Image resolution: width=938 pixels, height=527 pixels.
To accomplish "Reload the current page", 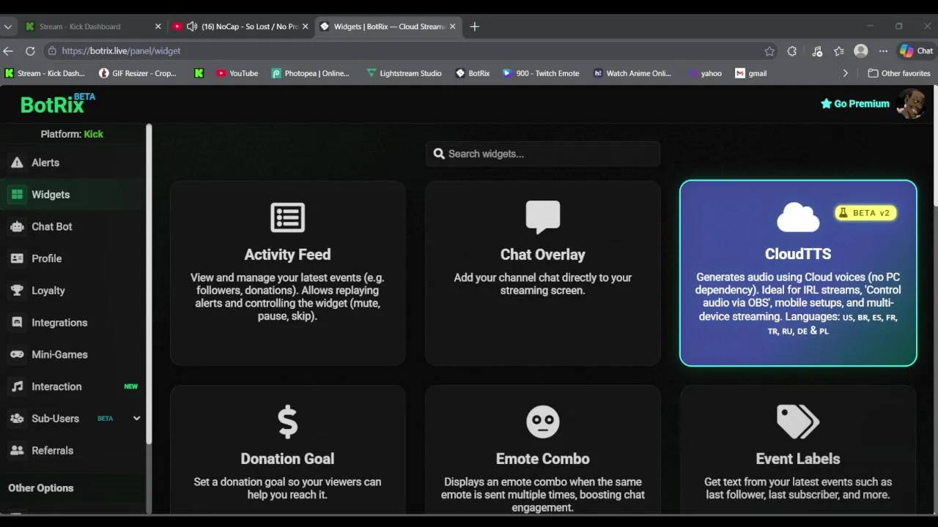I will (30, 51).
